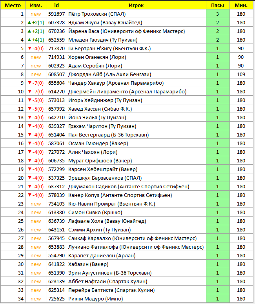
Task: Select player Эрешкул Барзасенков (СПАЛ)
Action: click(x=105, y=178)
